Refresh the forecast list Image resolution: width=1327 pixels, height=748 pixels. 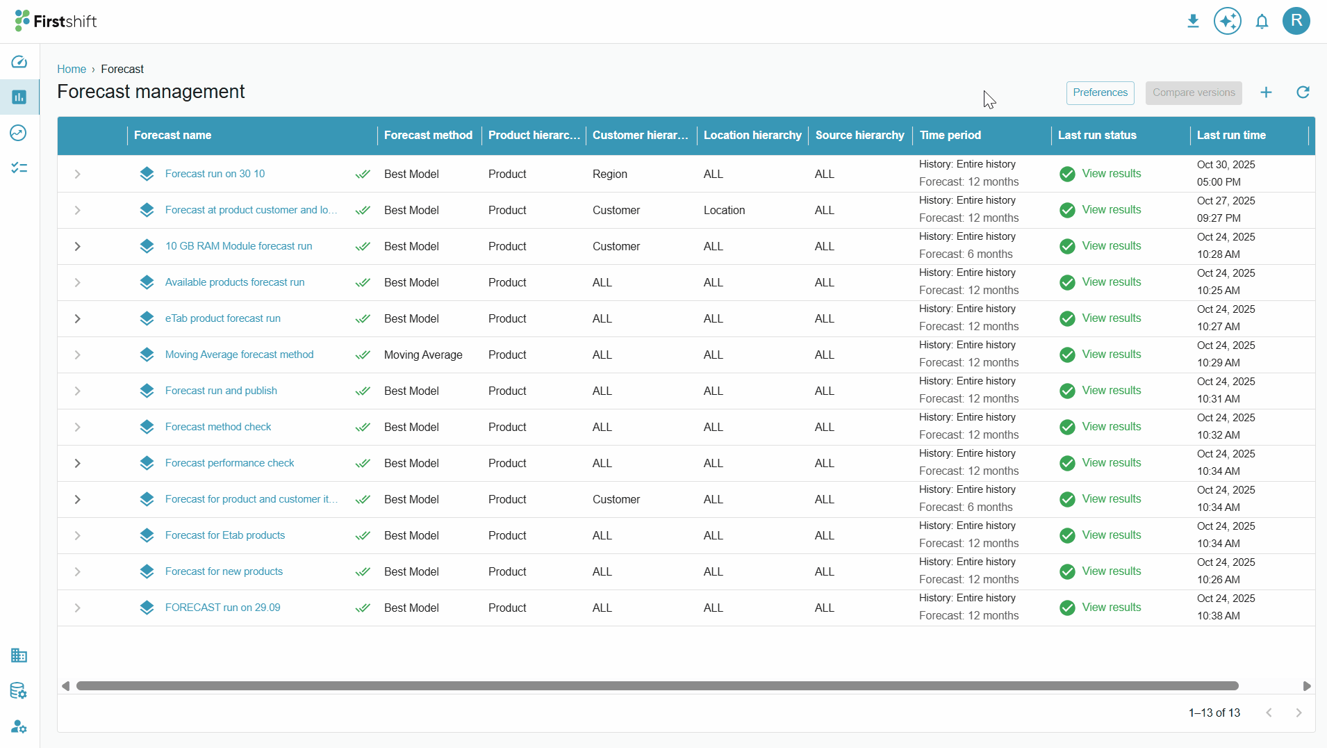(x=1303, y=92)
